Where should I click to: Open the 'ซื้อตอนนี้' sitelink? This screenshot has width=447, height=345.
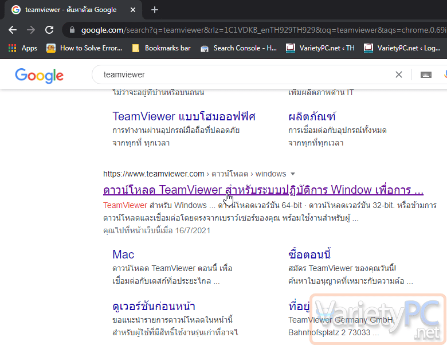pos(309,254)
